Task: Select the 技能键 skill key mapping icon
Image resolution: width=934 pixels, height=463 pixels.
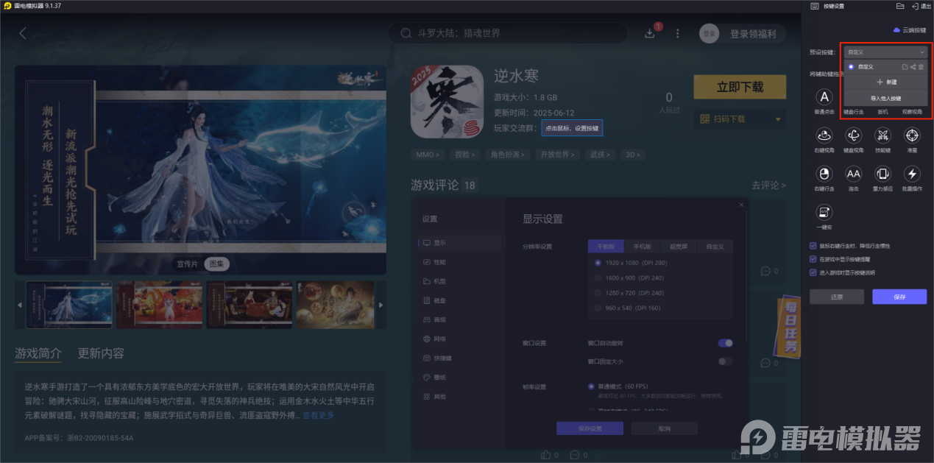Action: [x=882, y=135]
